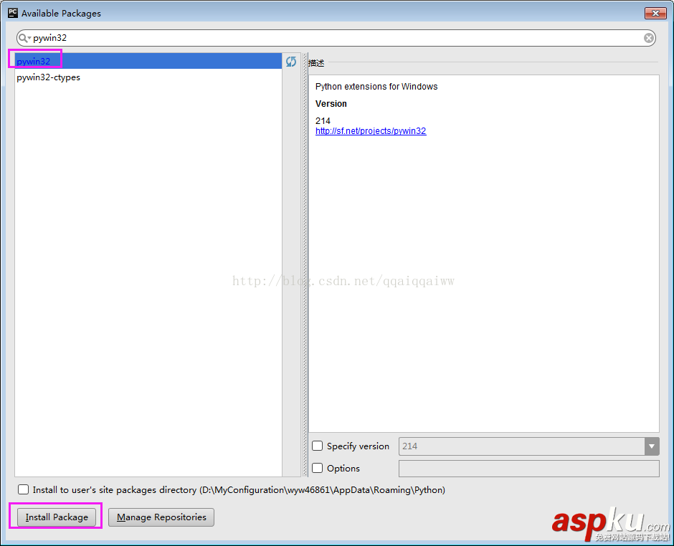Enable the Options checkbox
Image resolution: width=674 pixels, height=546 pixels.
pyautogui.click(x=317, y=468)
